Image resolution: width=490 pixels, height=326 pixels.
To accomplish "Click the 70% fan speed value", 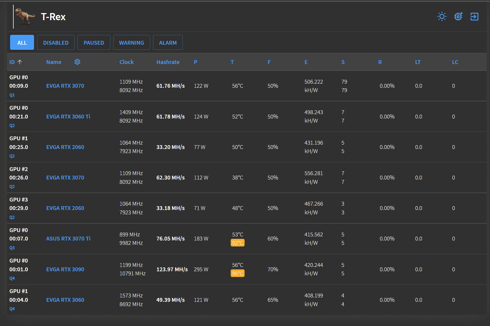I will point(273,269).
